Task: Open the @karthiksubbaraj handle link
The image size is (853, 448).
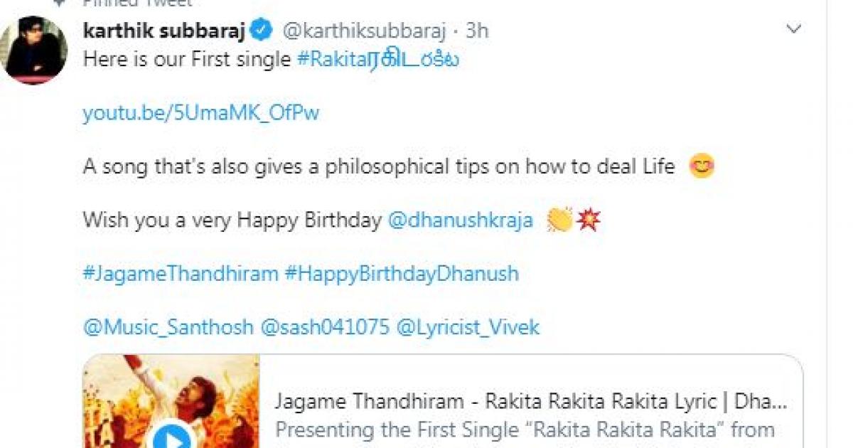Action: coord(365,31)
